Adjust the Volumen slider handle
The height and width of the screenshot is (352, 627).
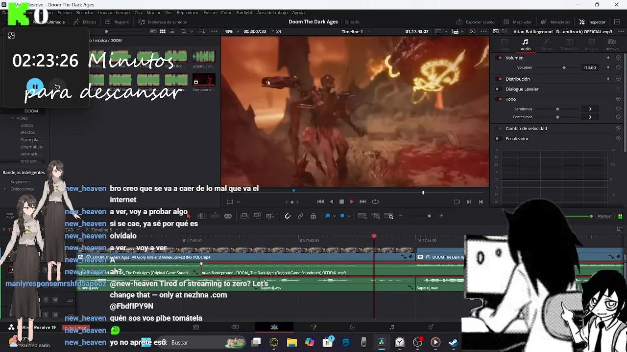564,67
